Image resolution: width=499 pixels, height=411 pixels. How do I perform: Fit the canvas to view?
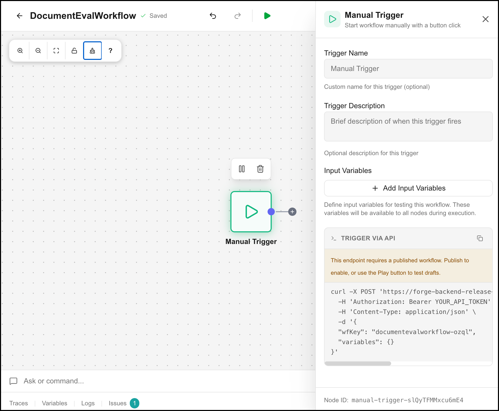[56, 51]
